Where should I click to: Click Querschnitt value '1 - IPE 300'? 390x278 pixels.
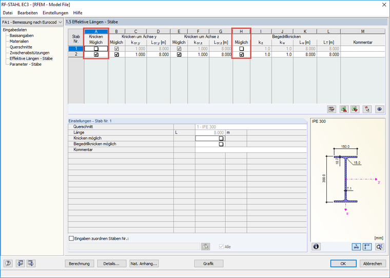pyautogui.click(x=251, y=127)
